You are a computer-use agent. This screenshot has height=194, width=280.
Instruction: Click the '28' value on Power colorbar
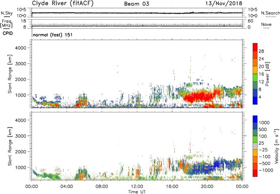click(x=261, y=51)
